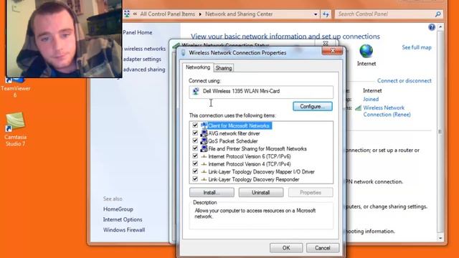Select QoS Packet Scheduler row text

point(233,141)
